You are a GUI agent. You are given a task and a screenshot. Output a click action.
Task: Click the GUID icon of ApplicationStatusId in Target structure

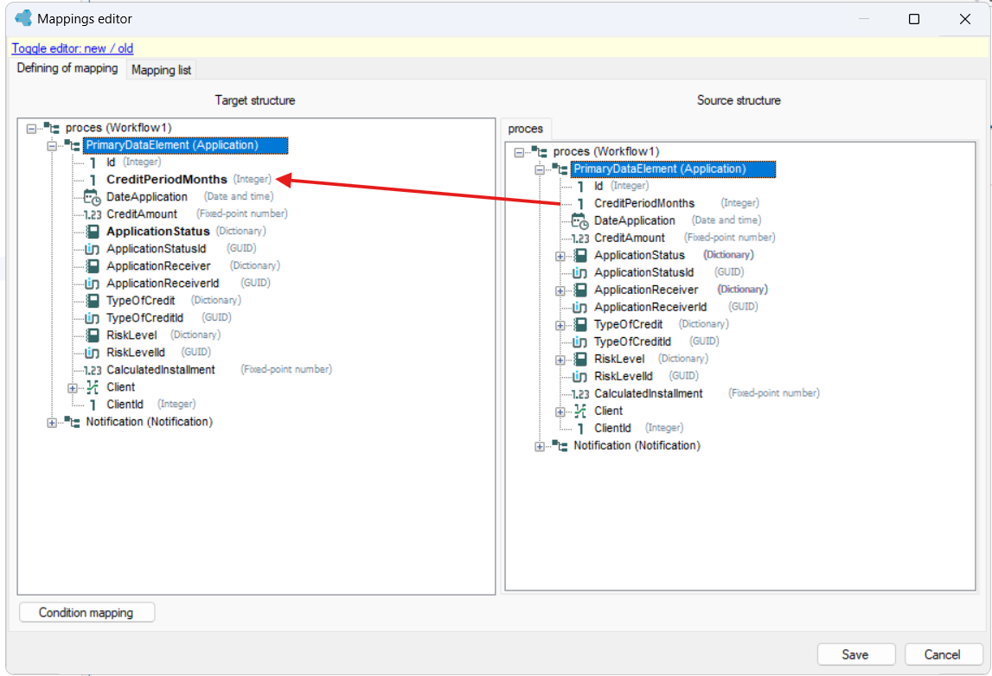point(93,249)
